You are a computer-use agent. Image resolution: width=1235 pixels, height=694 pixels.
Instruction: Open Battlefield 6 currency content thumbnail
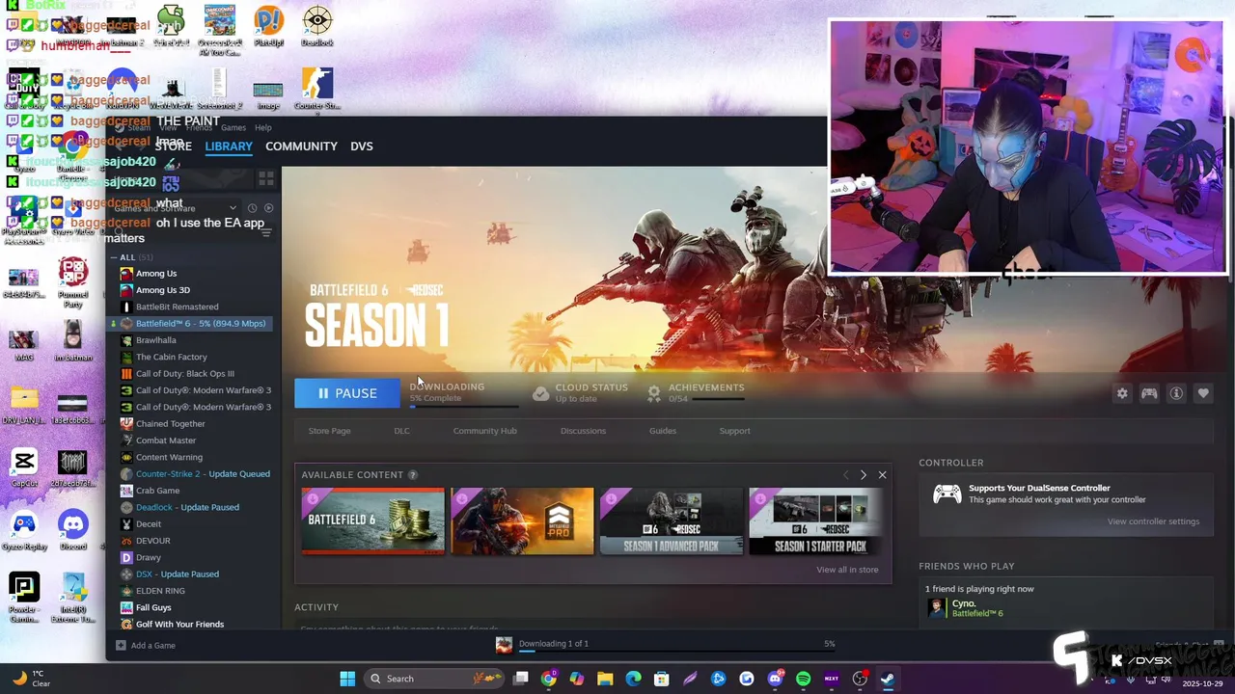(372, 520)
